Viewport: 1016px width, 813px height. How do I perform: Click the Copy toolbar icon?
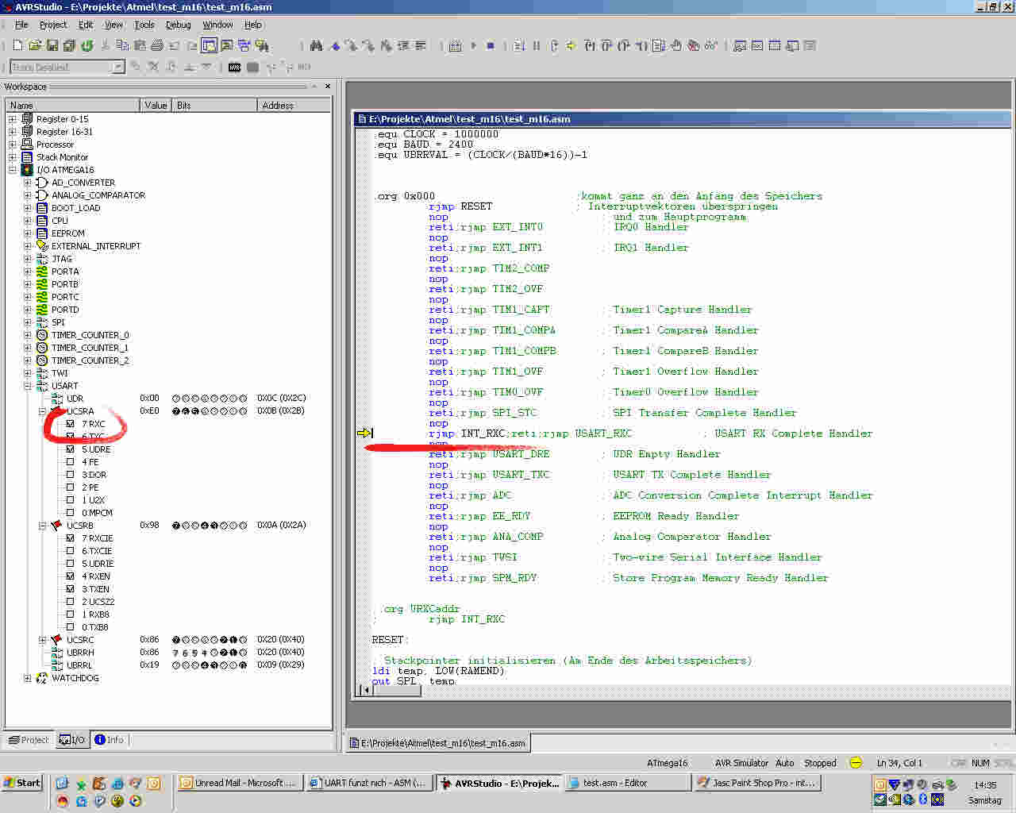pos(122,46)
